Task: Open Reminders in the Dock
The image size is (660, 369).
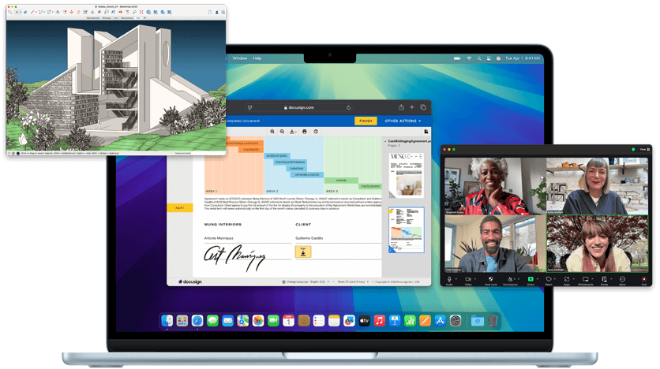Action: (x=319, y=321)
